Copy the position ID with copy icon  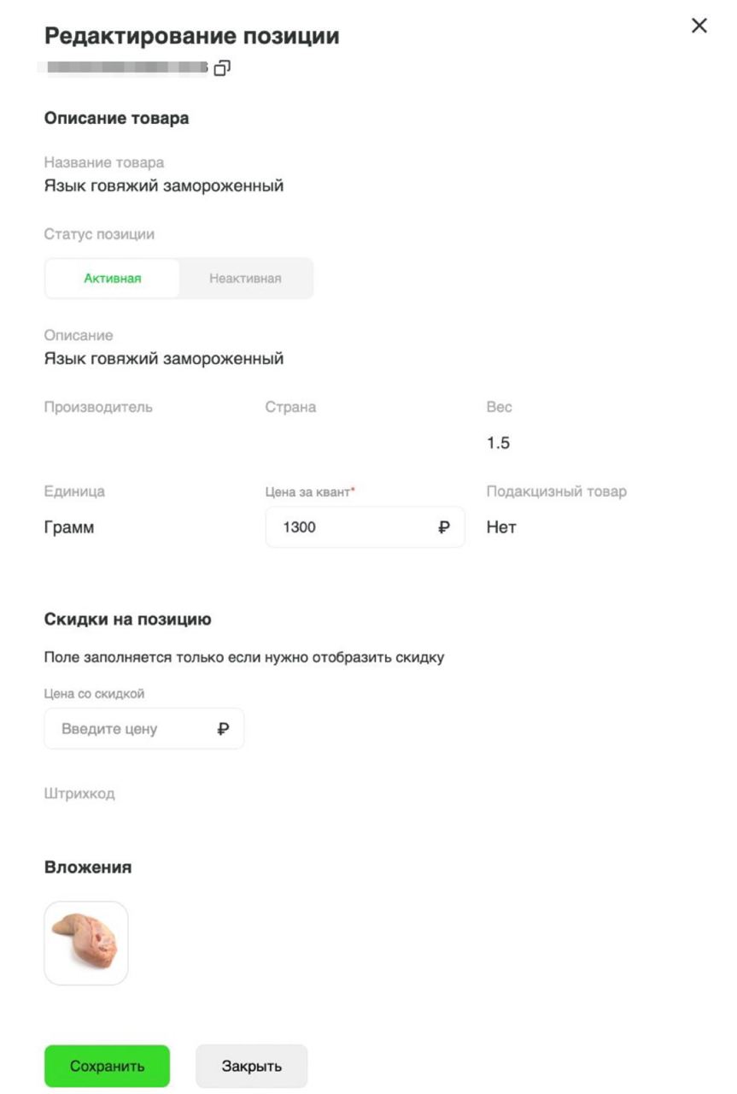pyautogui.click(x=222, y=68)
